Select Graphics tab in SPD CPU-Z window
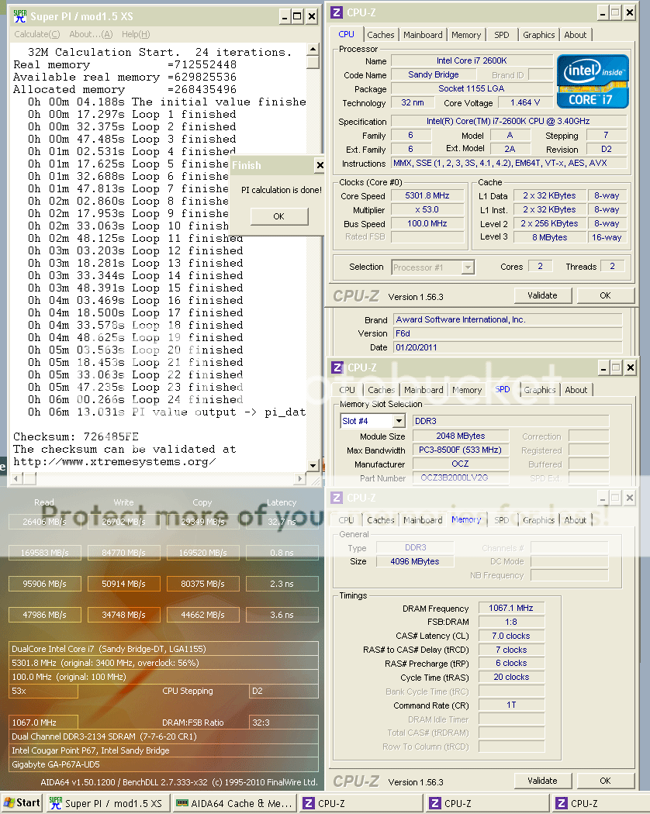This screenshot has height=814, width=650. click(539, 390)
